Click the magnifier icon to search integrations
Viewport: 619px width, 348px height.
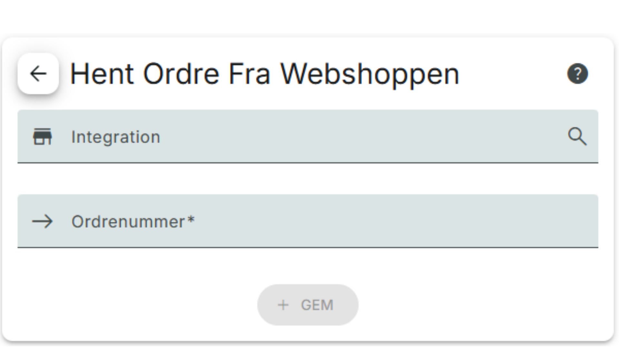pyautogui.click(x=577, y=137)
